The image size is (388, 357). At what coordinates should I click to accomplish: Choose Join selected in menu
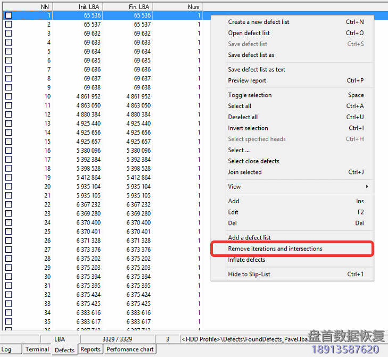pyautogui.click(x=245, y=172)
